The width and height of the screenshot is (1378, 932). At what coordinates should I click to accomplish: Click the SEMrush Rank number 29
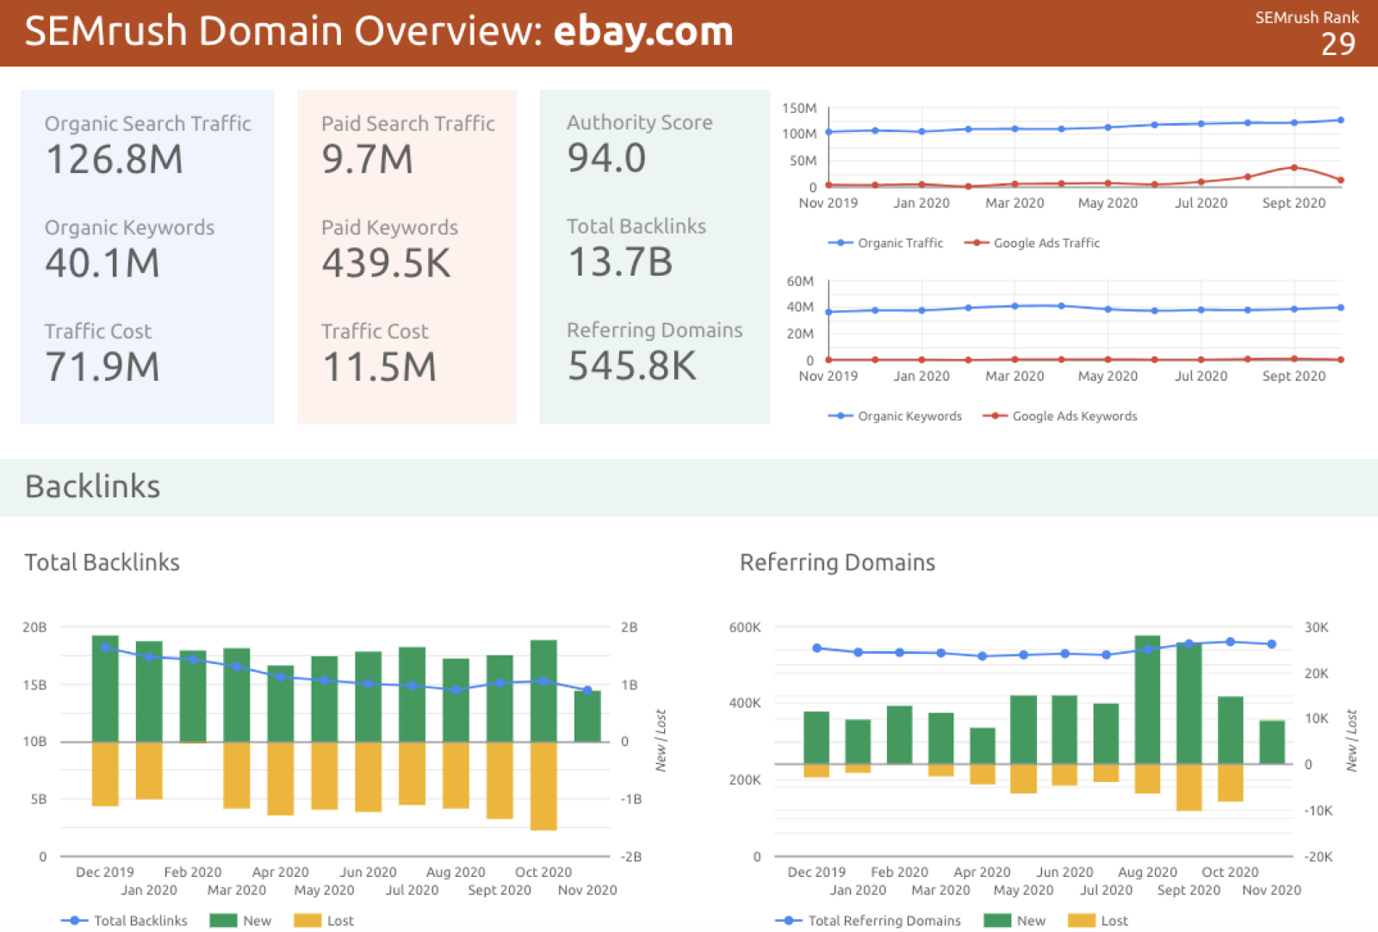[x=1338, y=44]
